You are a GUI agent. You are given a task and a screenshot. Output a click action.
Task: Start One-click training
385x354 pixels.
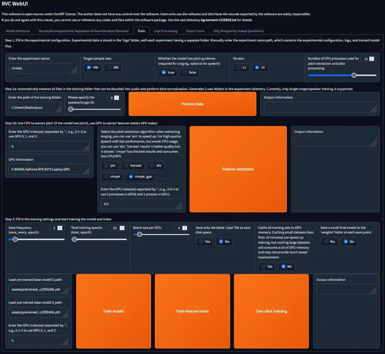point(271,311)
